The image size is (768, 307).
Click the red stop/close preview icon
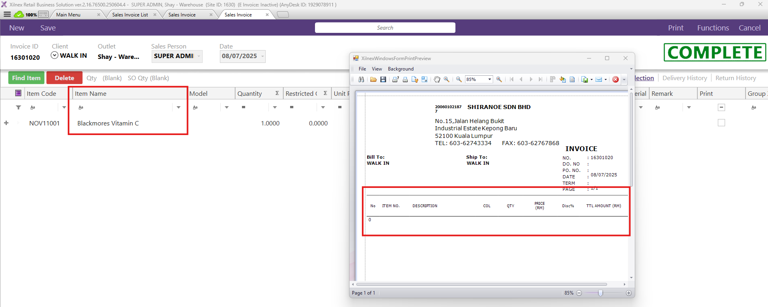click(x=616, y=79)
